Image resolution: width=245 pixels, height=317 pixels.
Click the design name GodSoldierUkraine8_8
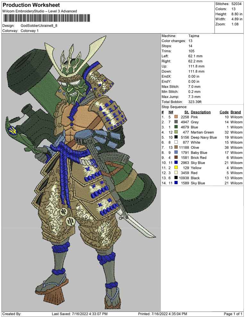(39, 26)
